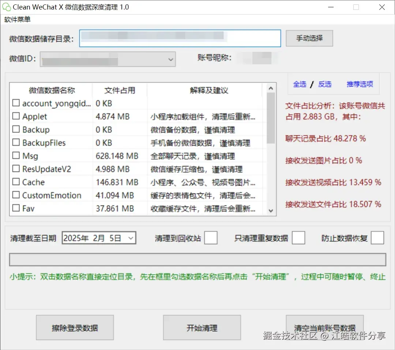Check the account_yongqid... checkbox
Screen dimensions: 395x350
click(x=16, y=103)
